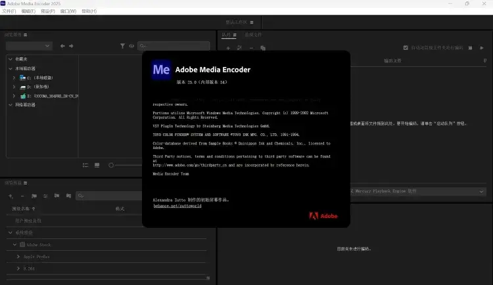
Task: Collapse the Adobe Stock preset group
Action: 14,244
